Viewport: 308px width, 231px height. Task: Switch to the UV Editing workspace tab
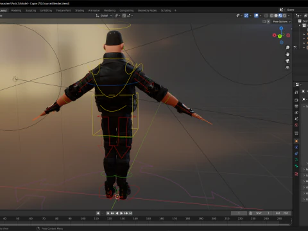pyautogui.click(x=46, y=10)
